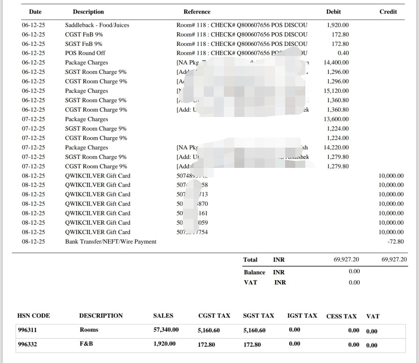Select HSN code 996311
Image resolution: width=419 pixels, height=363 pixels.
tap(27, 330)
